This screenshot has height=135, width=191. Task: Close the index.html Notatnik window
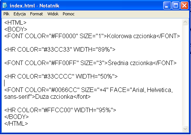pos(184,6)
